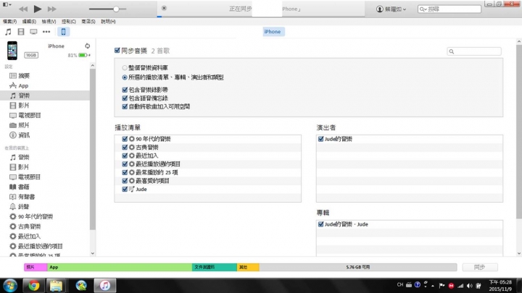
Task: Click the sync arrows icon beside iPhone name
Action: pos(87,46)
